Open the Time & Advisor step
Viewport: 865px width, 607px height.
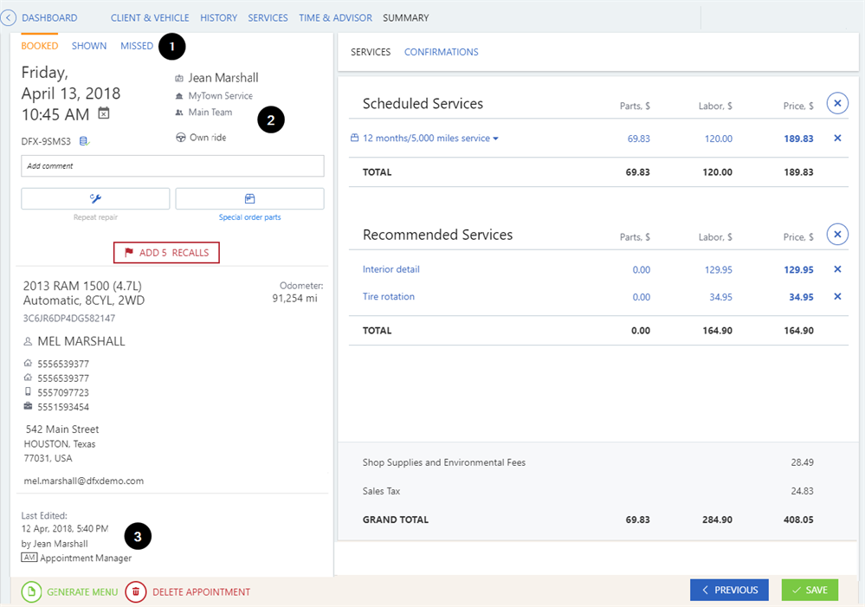tap(335, 17)
